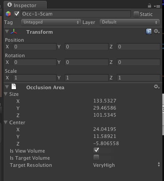Click the Occ-1-Scam name field
Viewport: 164px width, 181px height.
click(76, 14)
